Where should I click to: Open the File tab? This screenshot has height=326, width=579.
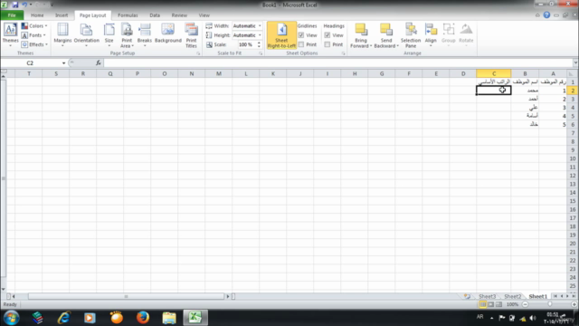12,15
